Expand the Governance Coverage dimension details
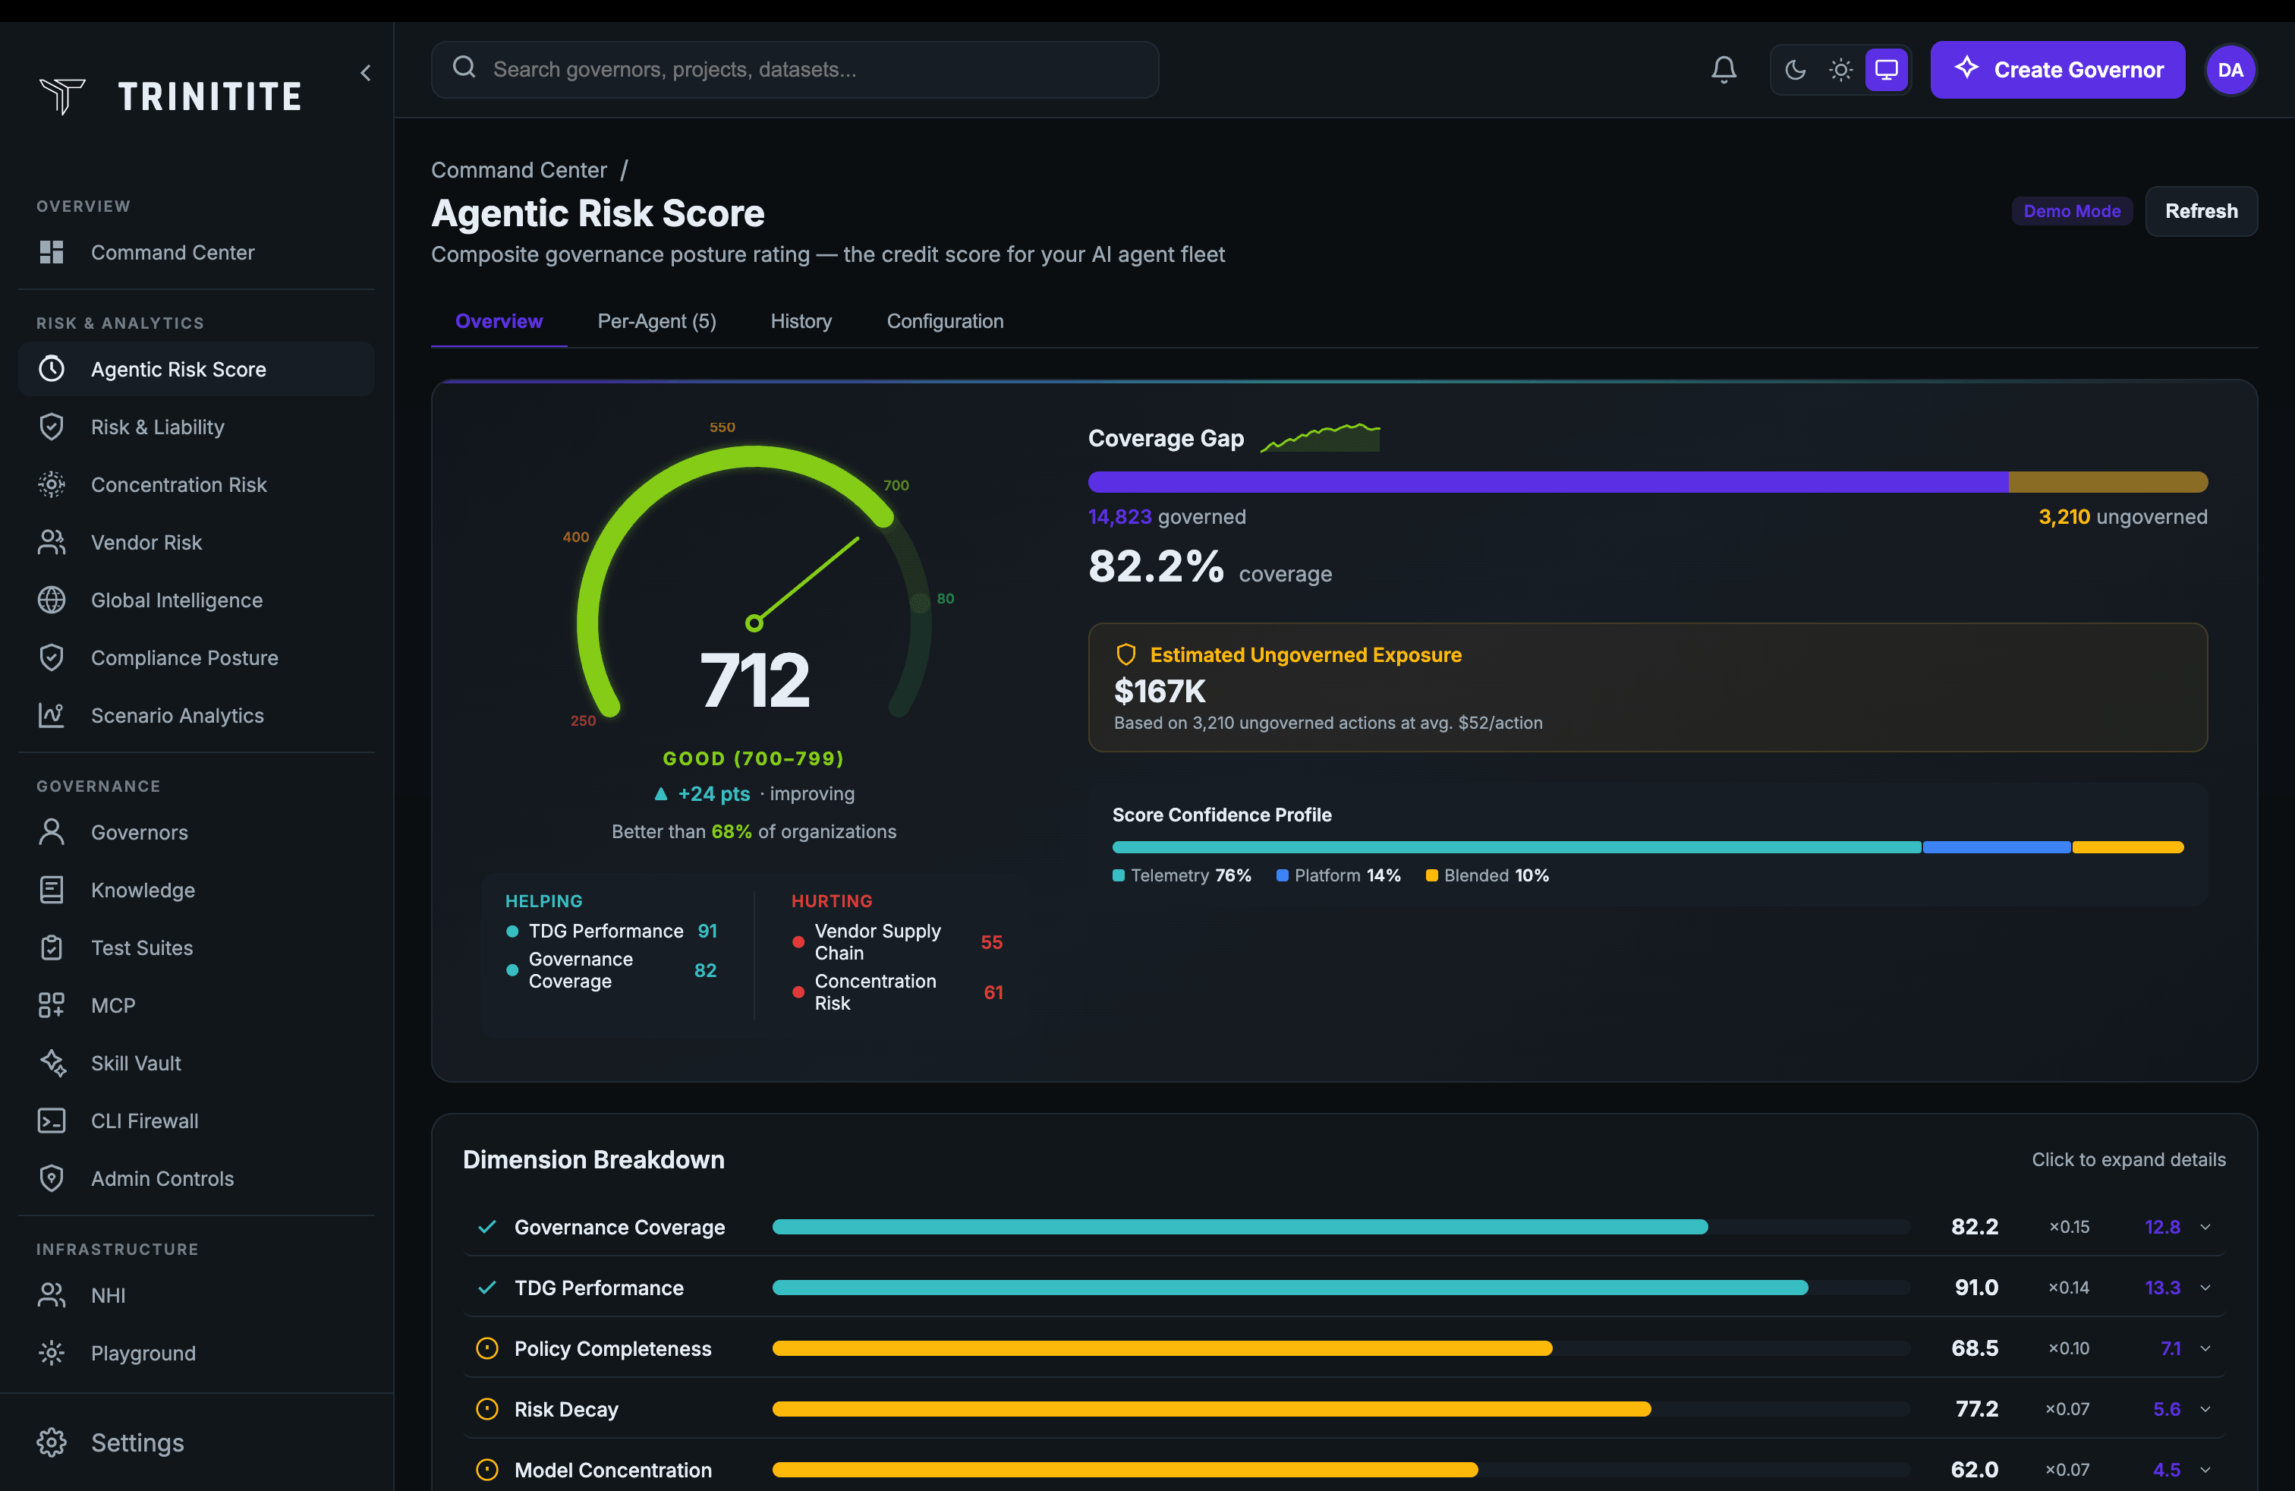Viewport: 2295px width, 1491px height. [x=2207, y=1227]
